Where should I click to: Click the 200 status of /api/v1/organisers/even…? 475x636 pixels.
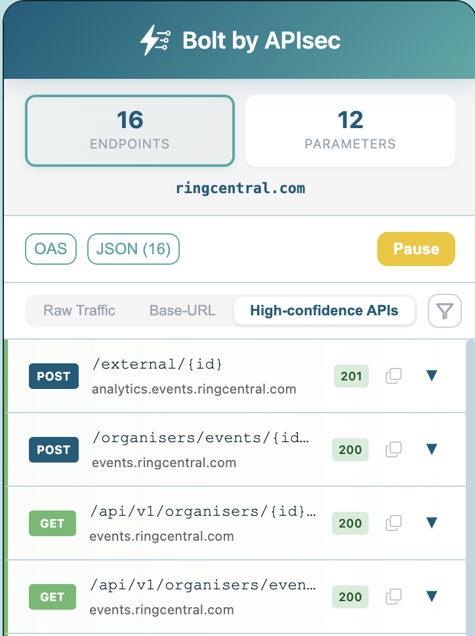pos(350,597)
